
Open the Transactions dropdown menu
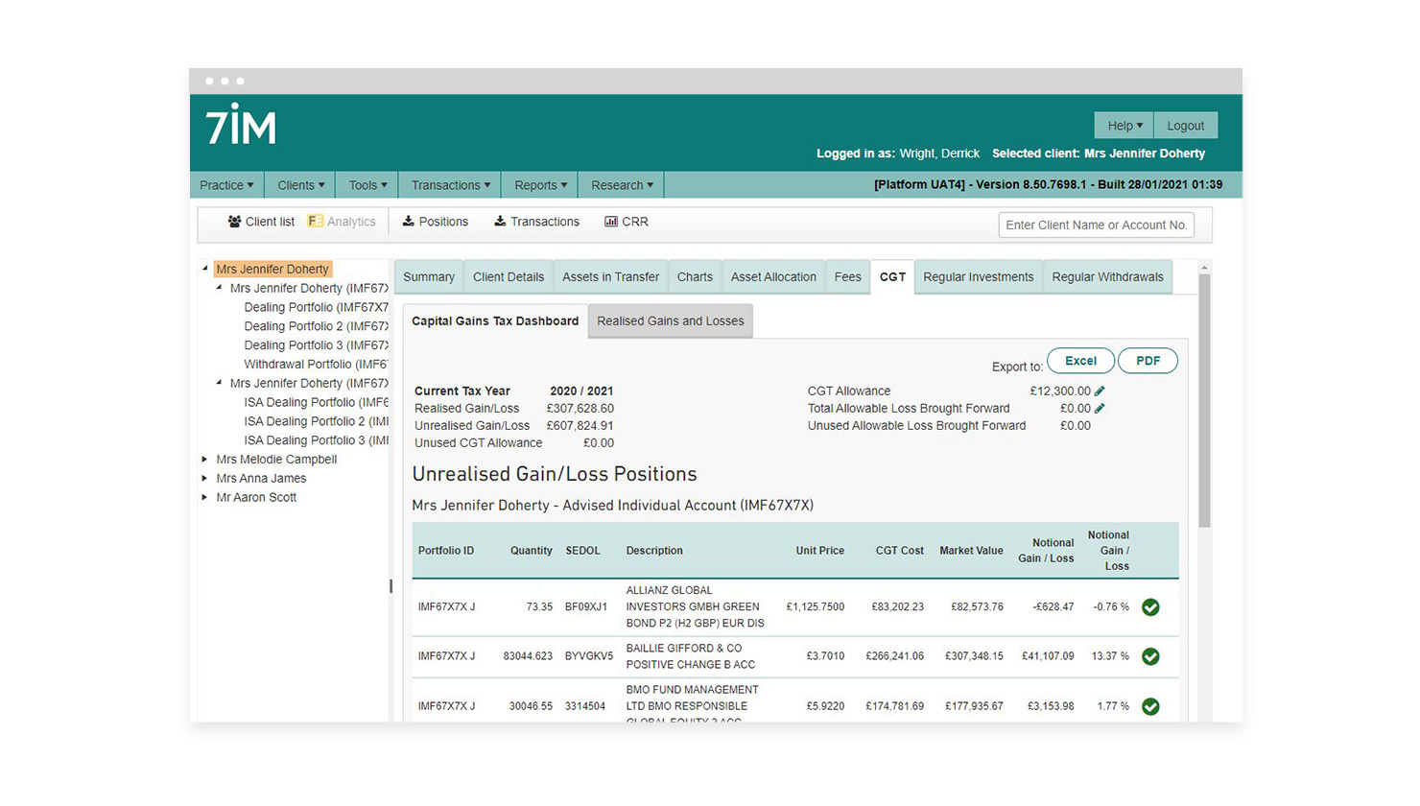(x=450, y=185)
